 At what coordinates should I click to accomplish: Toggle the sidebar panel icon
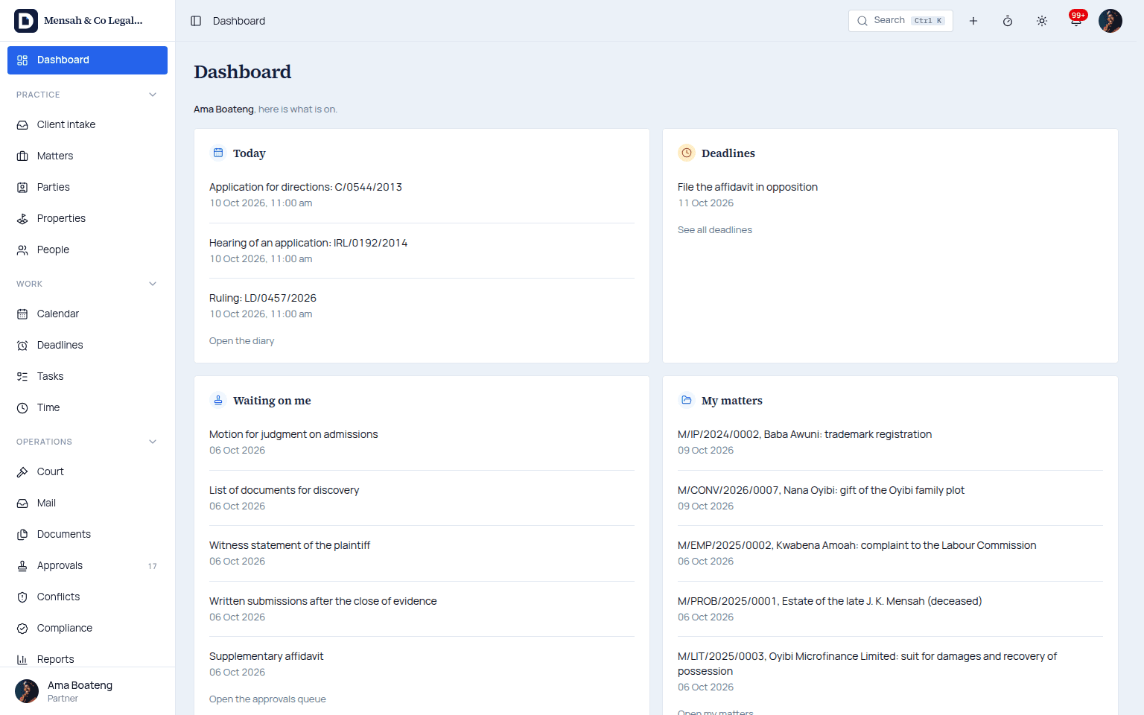pos(196,21)
